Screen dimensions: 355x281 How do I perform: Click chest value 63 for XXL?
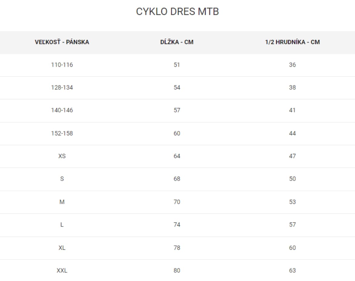292,271
